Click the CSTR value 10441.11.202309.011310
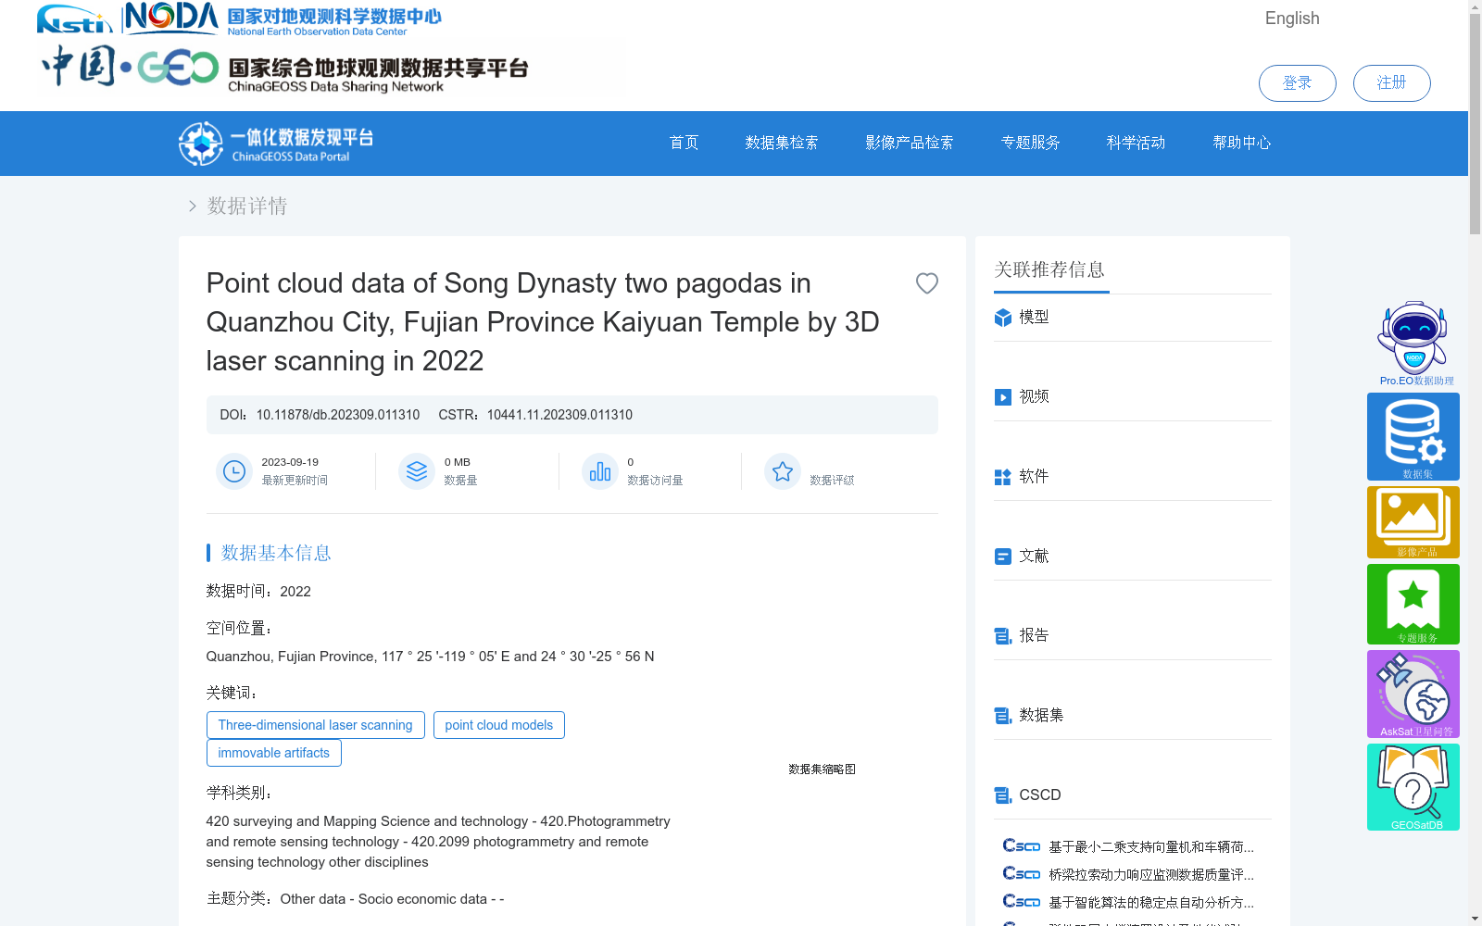The image size is (1482, 926). pos(559,415)
